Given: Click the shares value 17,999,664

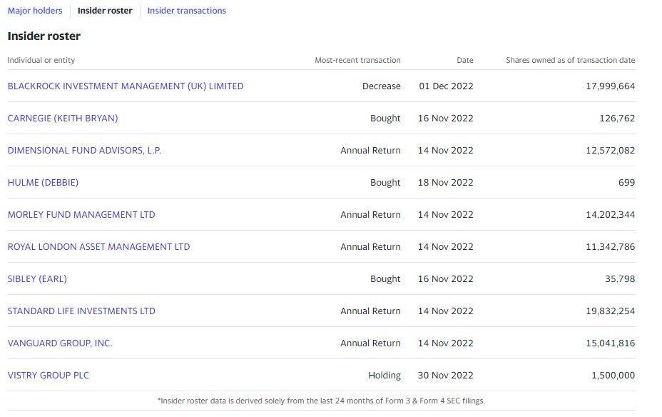Looking at the screenshot, I should [610, 86].
